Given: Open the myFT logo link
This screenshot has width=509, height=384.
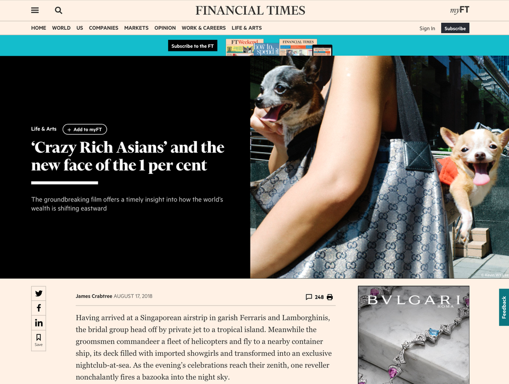Looking at the screenshot, I should point(459,11).
